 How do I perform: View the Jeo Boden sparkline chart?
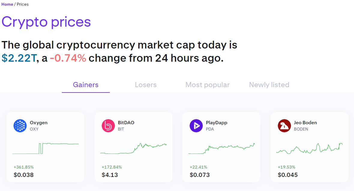coord(310,148)
